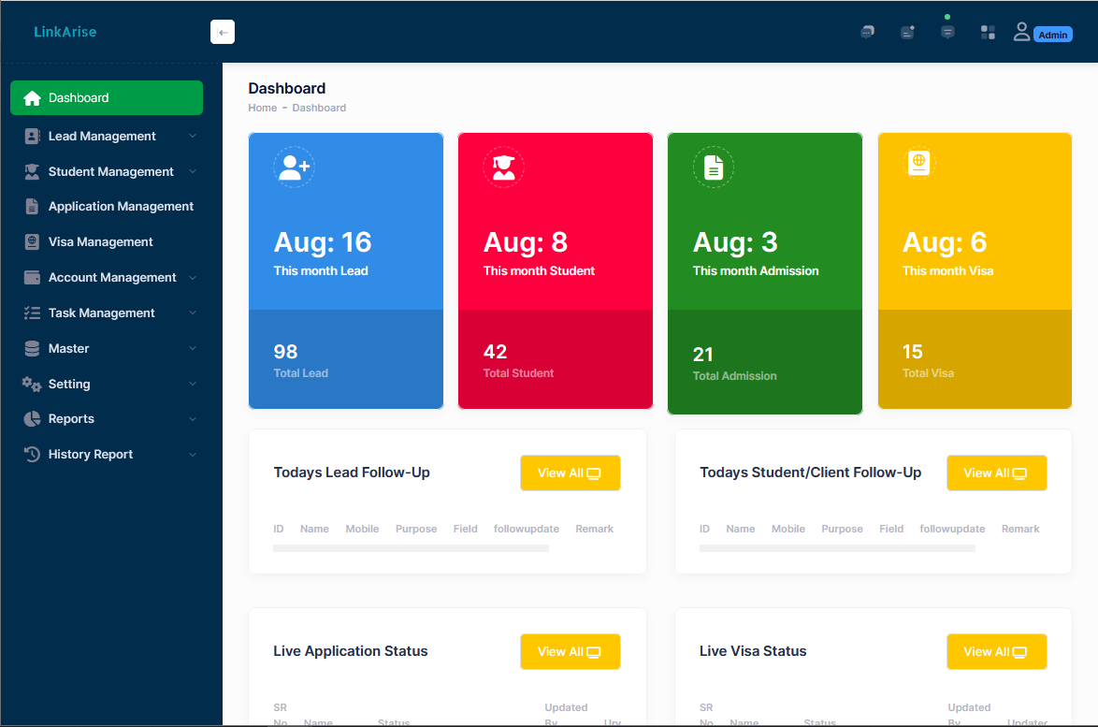This screenshot has height=727, width=1098.
Task: Expand the Student Management chevron
Action: pos(192,172)
